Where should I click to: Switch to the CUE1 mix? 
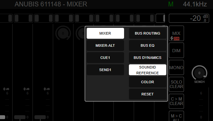pyautogui.click(x=105, y=58)
